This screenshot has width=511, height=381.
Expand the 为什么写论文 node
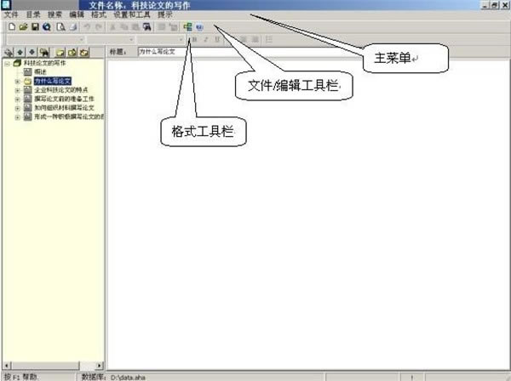pos(18,81)
